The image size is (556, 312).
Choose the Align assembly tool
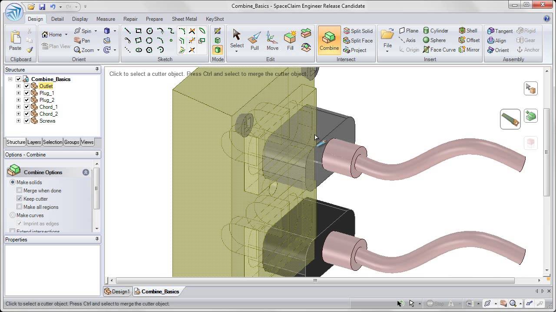496,40
